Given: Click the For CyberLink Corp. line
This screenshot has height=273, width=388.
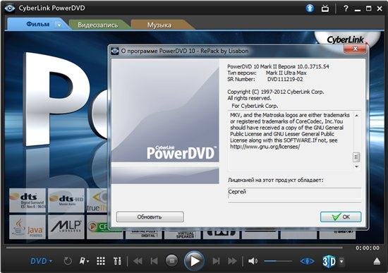Looking at the screenshot, I should point(255,106).
